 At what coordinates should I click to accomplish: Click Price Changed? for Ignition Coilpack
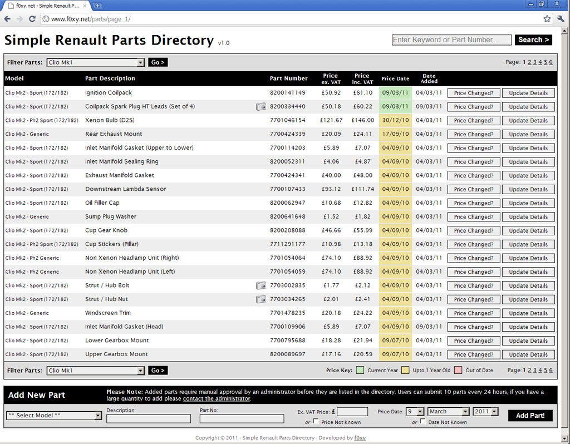474,93
